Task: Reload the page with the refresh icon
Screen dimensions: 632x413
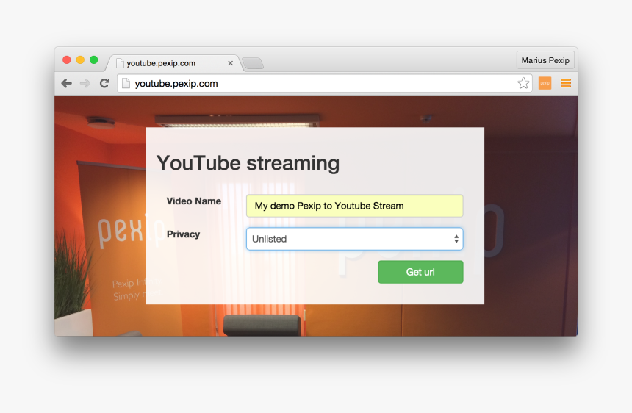Action: 104,83
